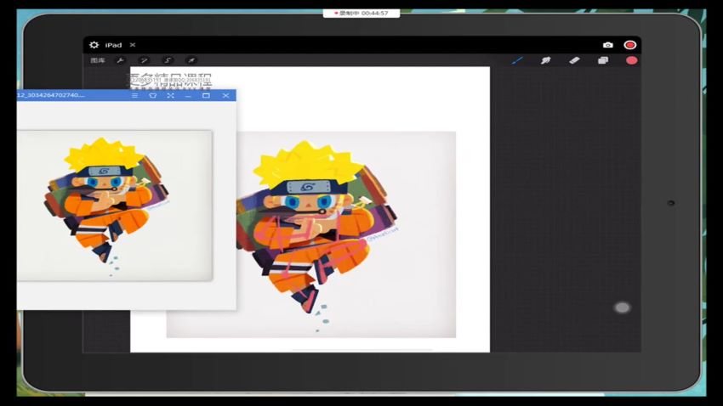This screenshot has height=406, width=723.
Task: Pick the Eraser tool
Action: point(573,60)
